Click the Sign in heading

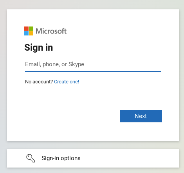(x=39, y=48)
